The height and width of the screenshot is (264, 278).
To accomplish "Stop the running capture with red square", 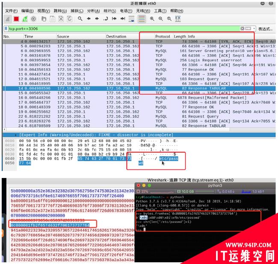I will coord(16,19).
